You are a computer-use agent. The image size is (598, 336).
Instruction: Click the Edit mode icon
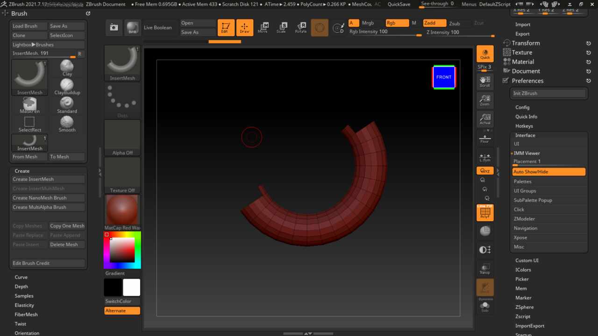coord(226,28)
